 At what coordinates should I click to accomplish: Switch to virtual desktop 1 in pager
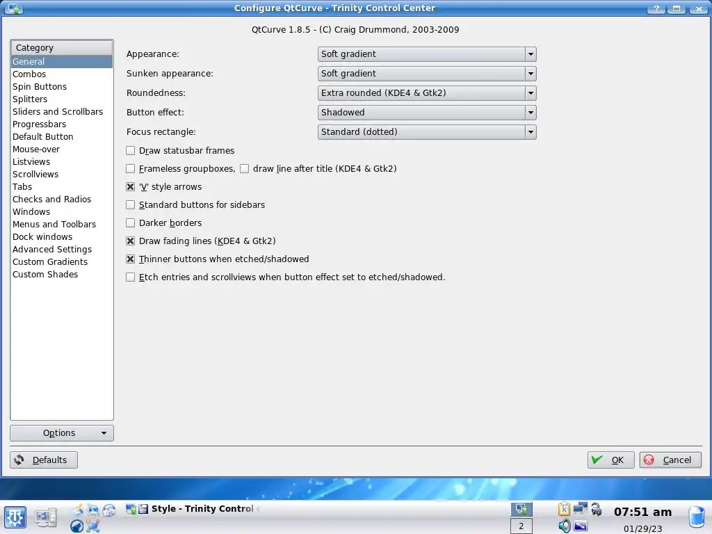tap(521, 509)
